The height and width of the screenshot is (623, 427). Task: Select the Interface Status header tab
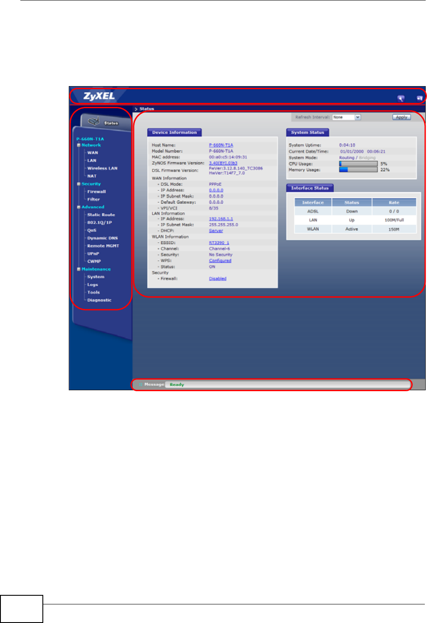pos(310,188)
